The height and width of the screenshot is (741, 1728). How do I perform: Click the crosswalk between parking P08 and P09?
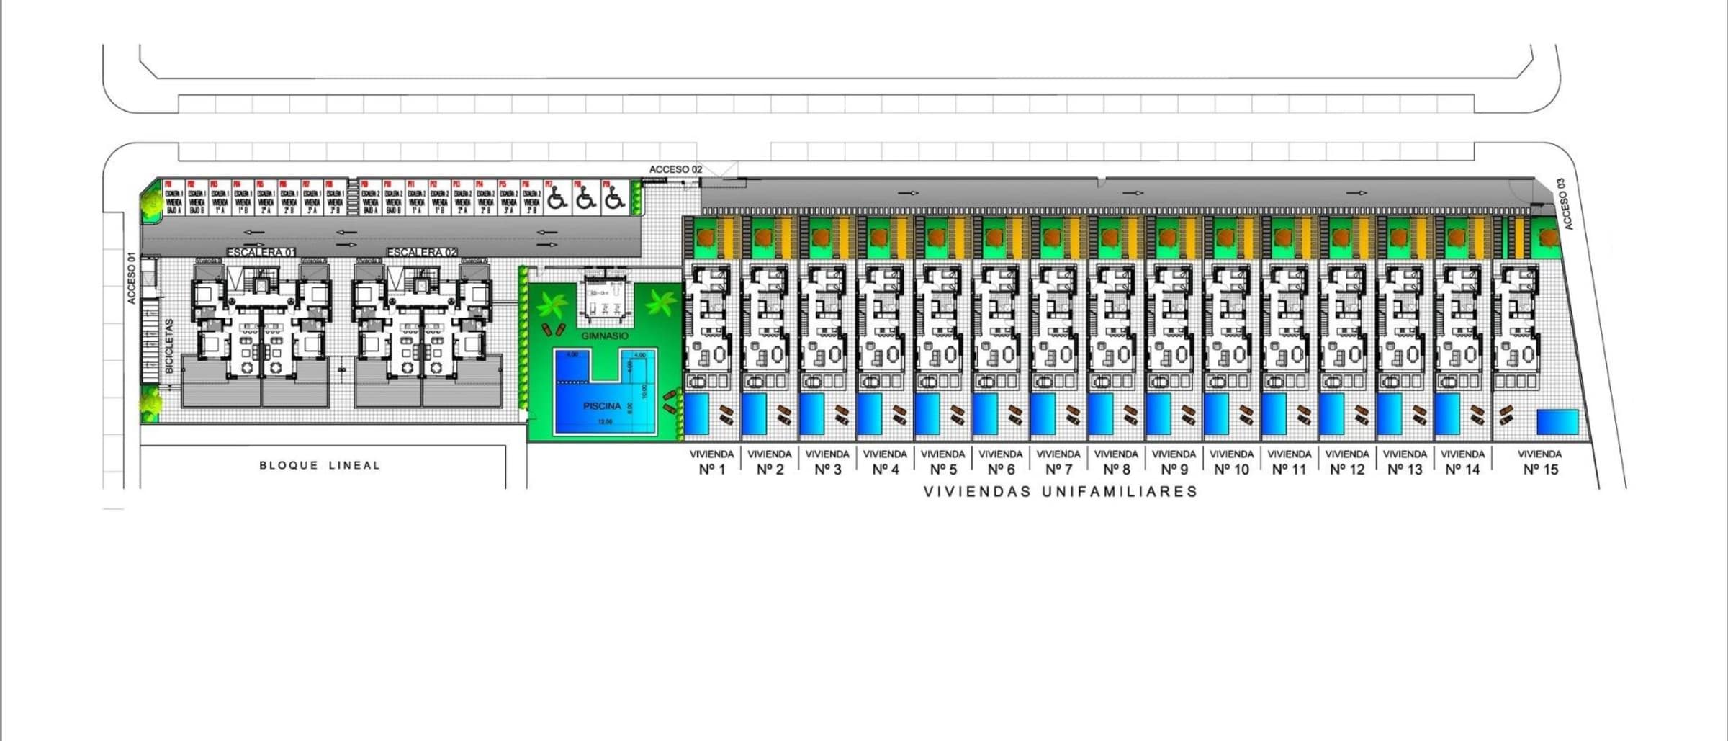pyautogui.click(x=352, y=197)
